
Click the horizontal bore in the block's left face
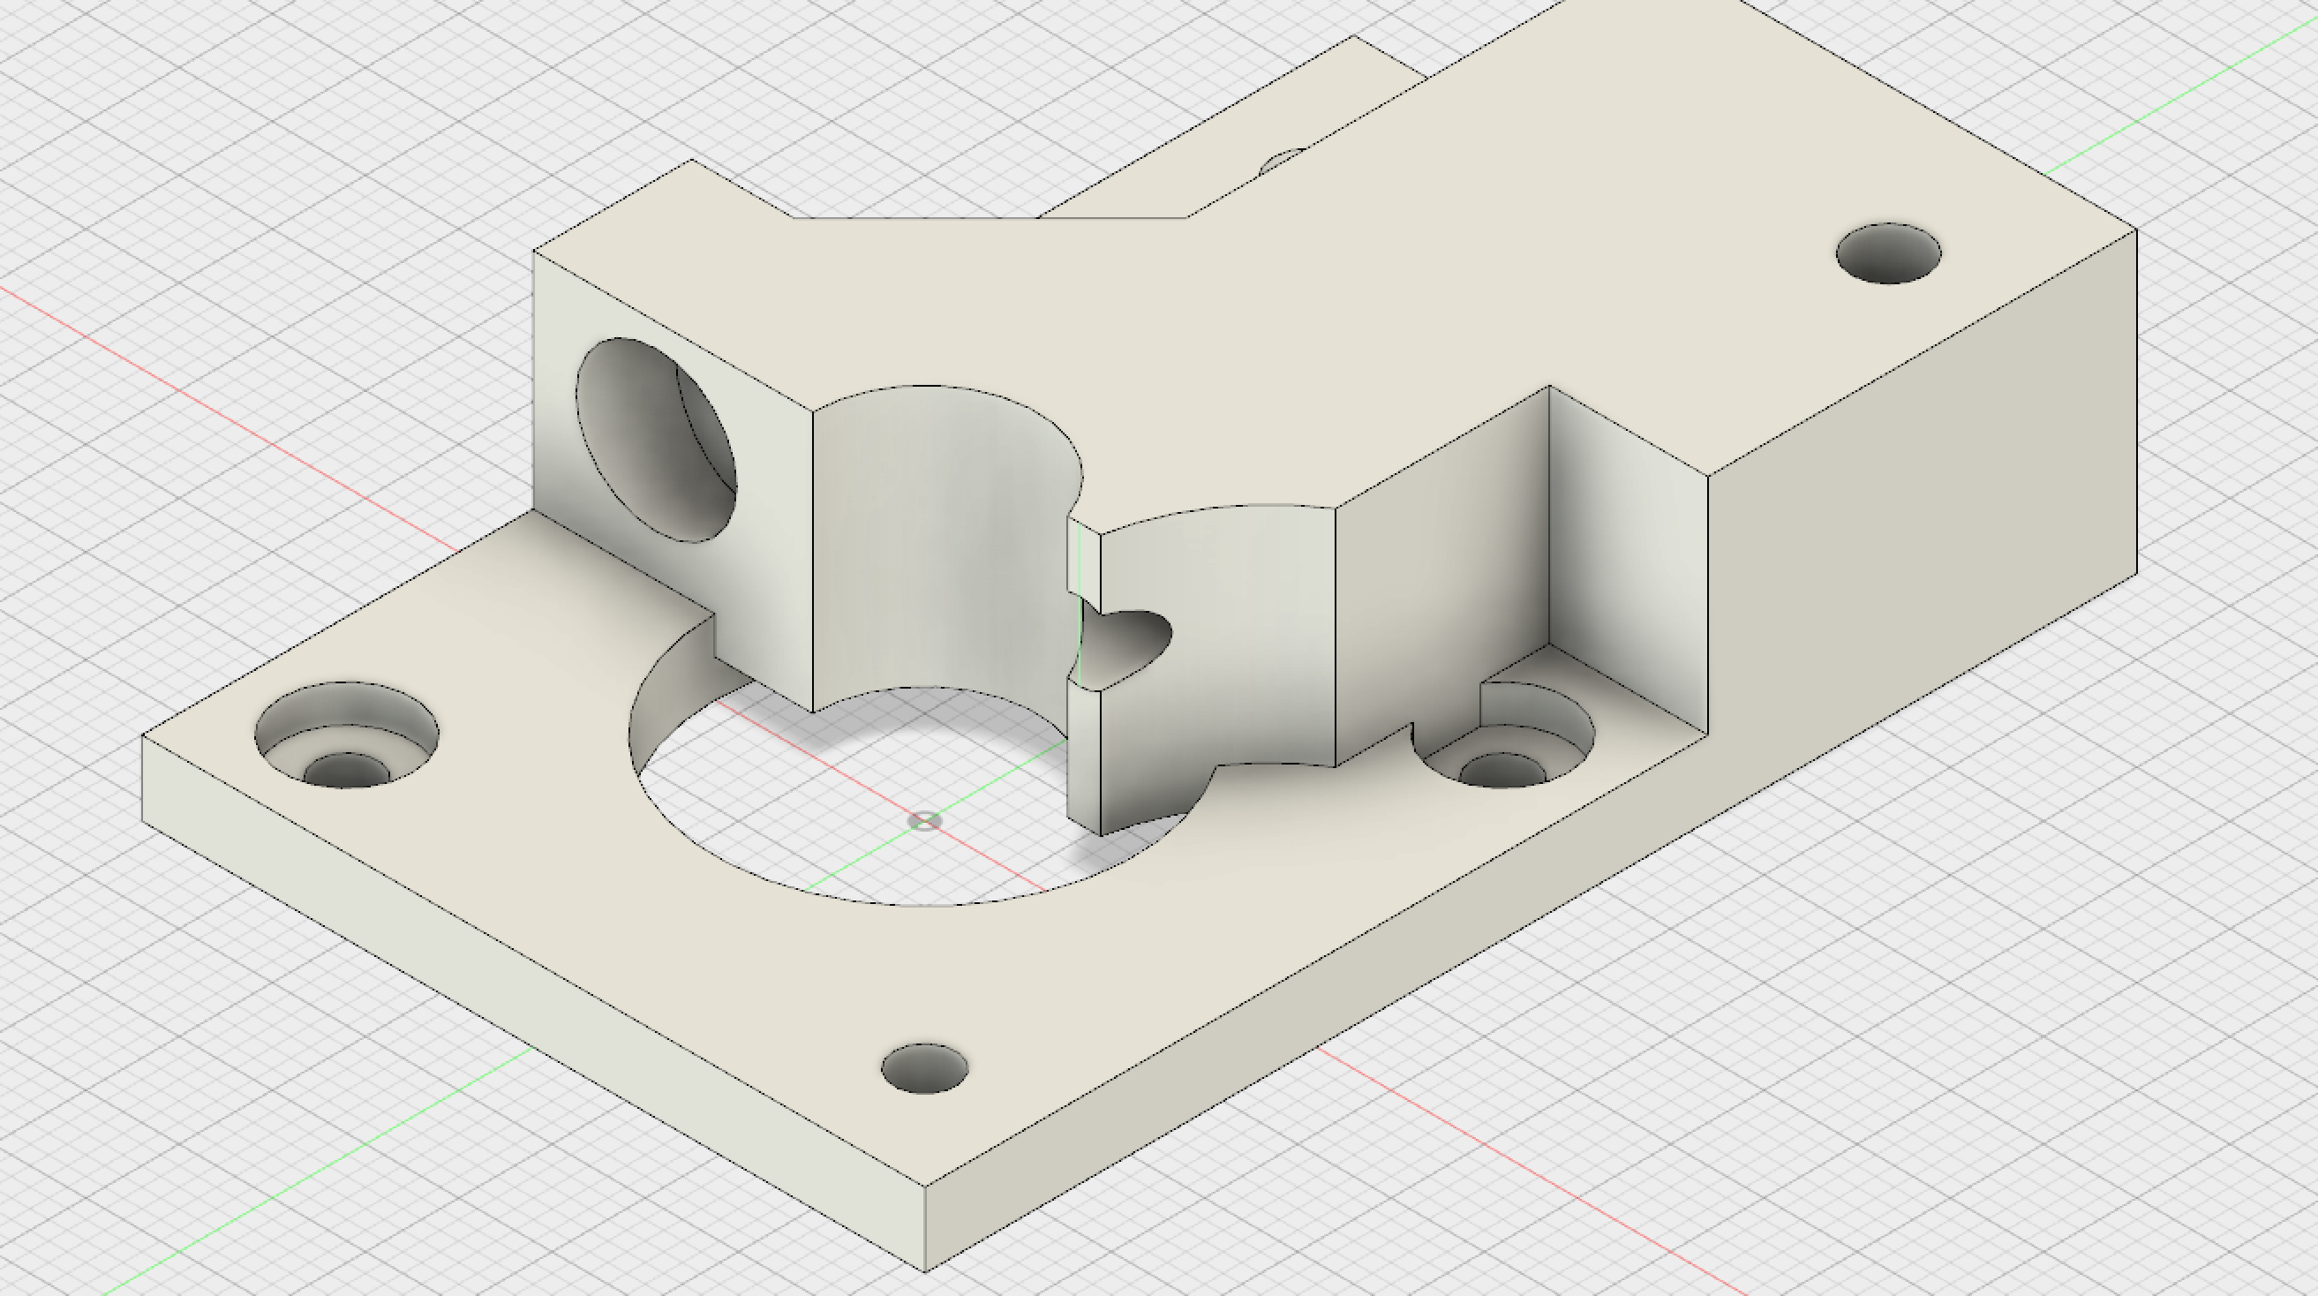pos(655,441)
